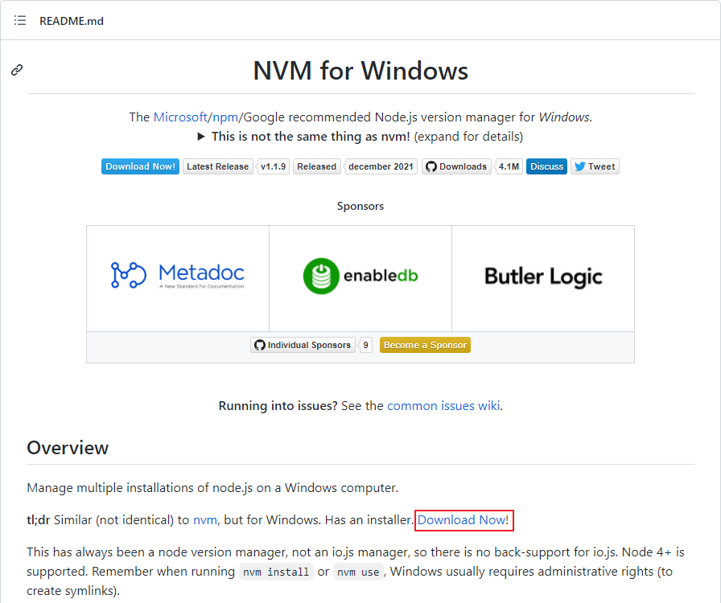Image resolution: width=721 pixels, height=603 pixels.
Task: Open the Microsoft link
Action: 180,117
